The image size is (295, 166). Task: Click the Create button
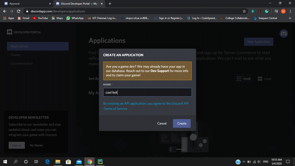click(181, 123)
